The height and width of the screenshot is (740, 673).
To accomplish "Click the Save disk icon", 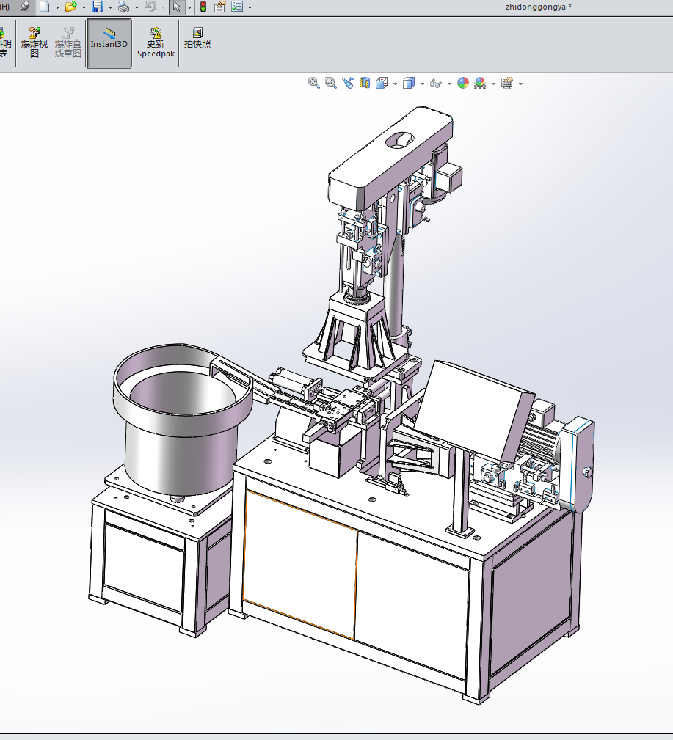I will 98,7.
